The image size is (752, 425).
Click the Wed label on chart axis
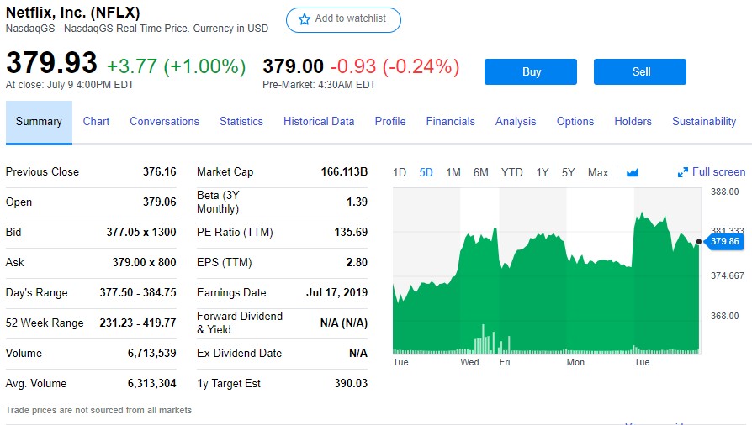(469, 362)
